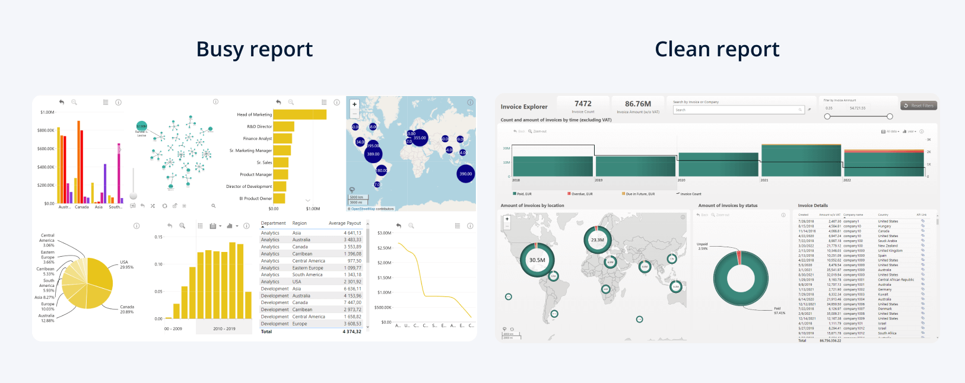The width and height of the screenshot is (965, 383).
Task: Open the All data dropdown
Action: (x=890, y=132)
